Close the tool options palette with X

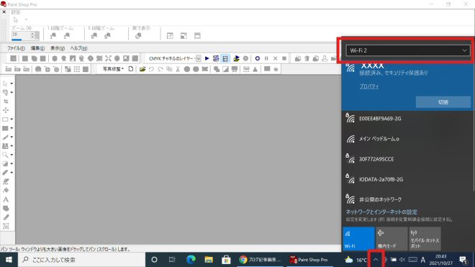click(4, 12)
